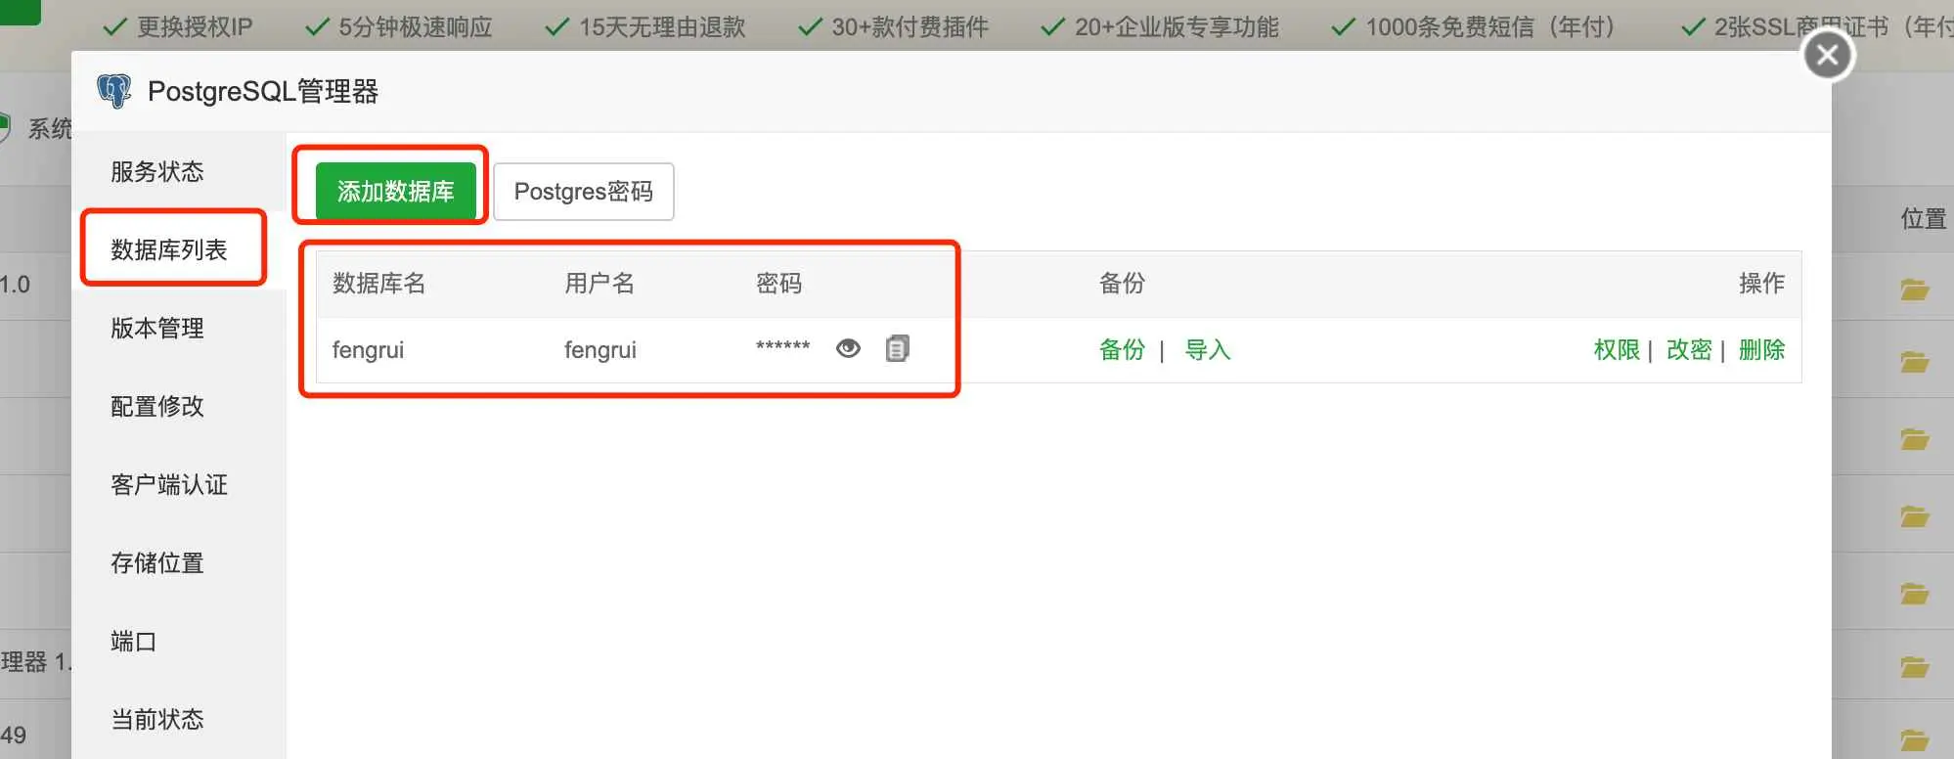1954x759 pixels.
Task: Click the 备份 link for fengrui
Action: pos(1122,350)
